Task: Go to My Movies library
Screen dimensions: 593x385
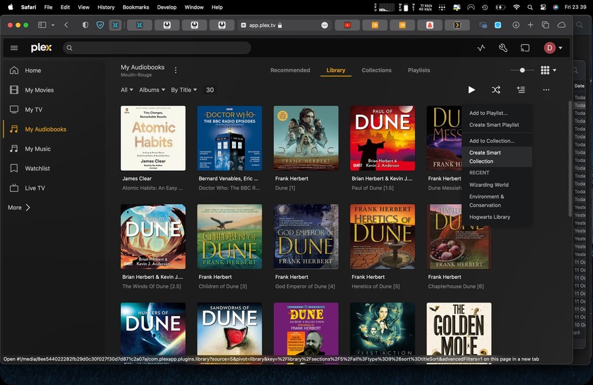Action: 39,90
